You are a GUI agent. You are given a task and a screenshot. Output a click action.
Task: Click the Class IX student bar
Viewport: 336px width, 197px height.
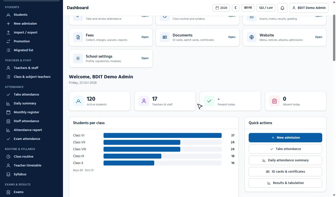pos(132,156)
